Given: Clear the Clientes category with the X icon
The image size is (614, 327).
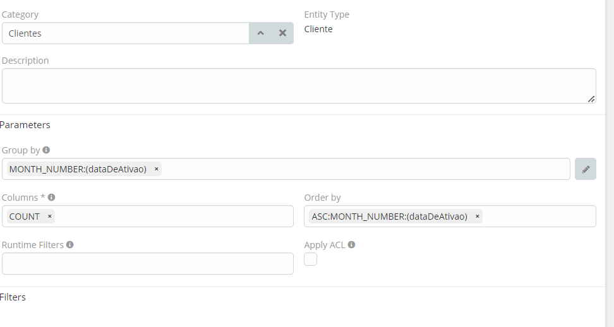Looking at the screenshot, I should pos(282,33).
